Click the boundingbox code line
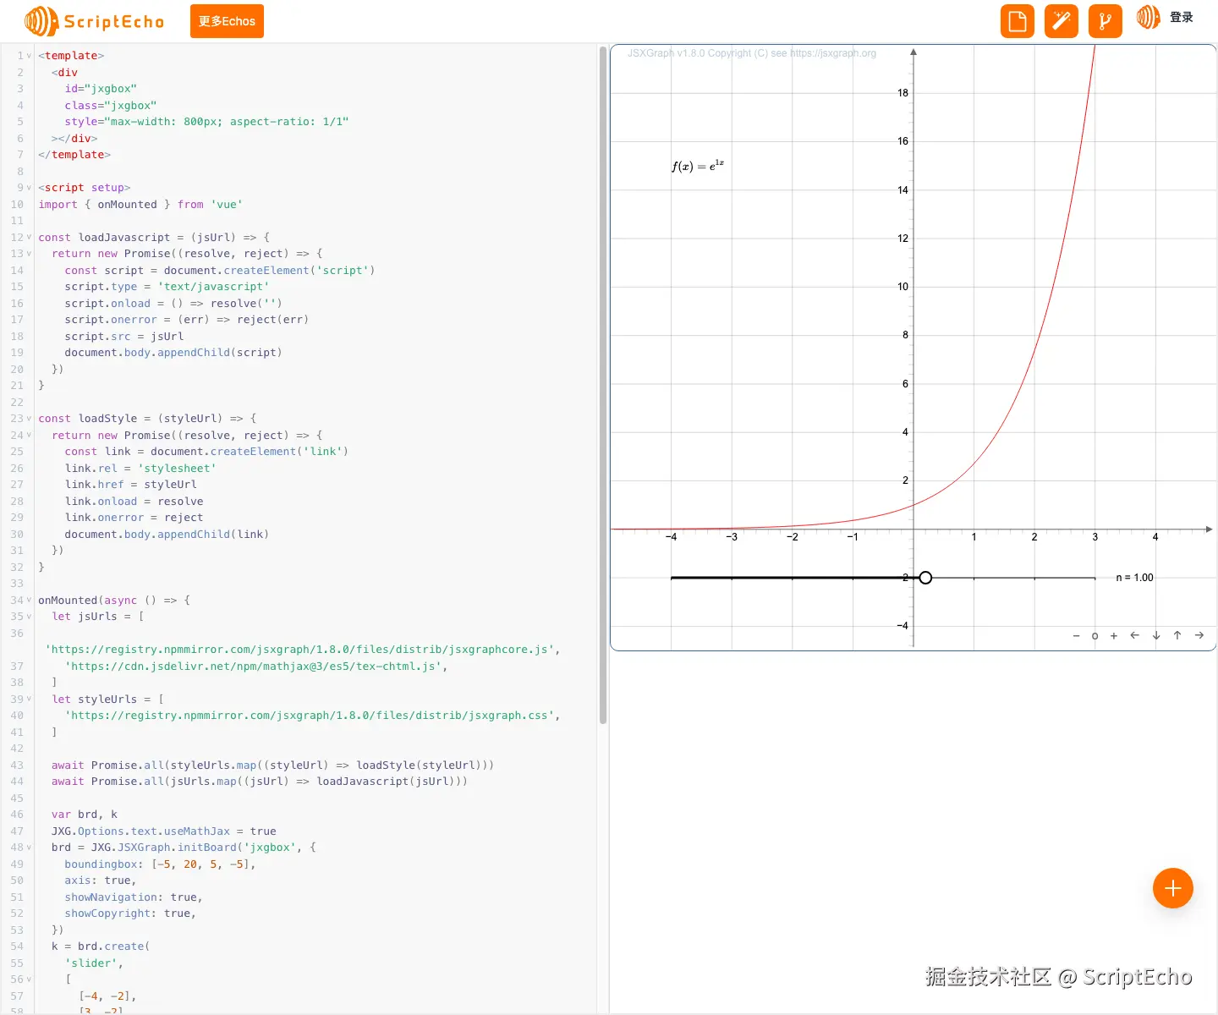Screen dimensions: 1218x1015 click(x=160, y=864)
